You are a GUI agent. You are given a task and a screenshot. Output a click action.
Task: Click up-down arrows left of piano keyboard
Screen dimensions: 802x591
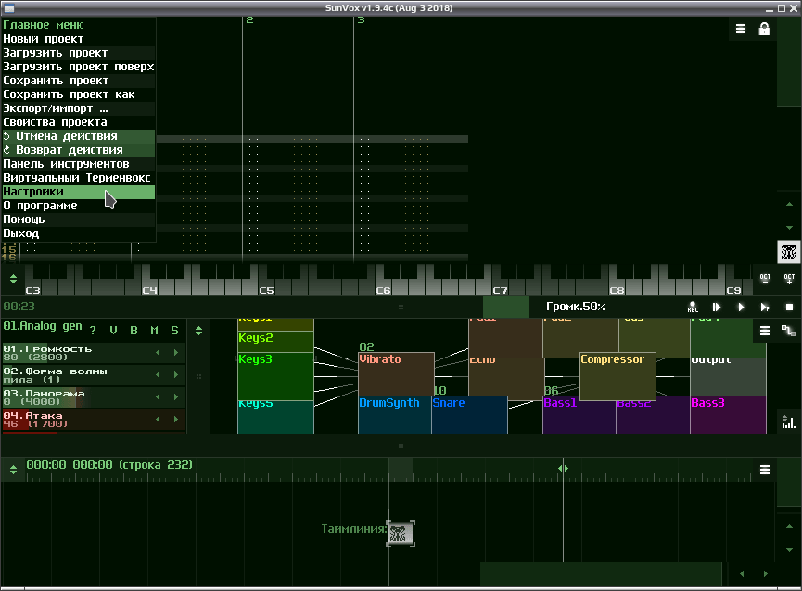click(x=13, y=279)
